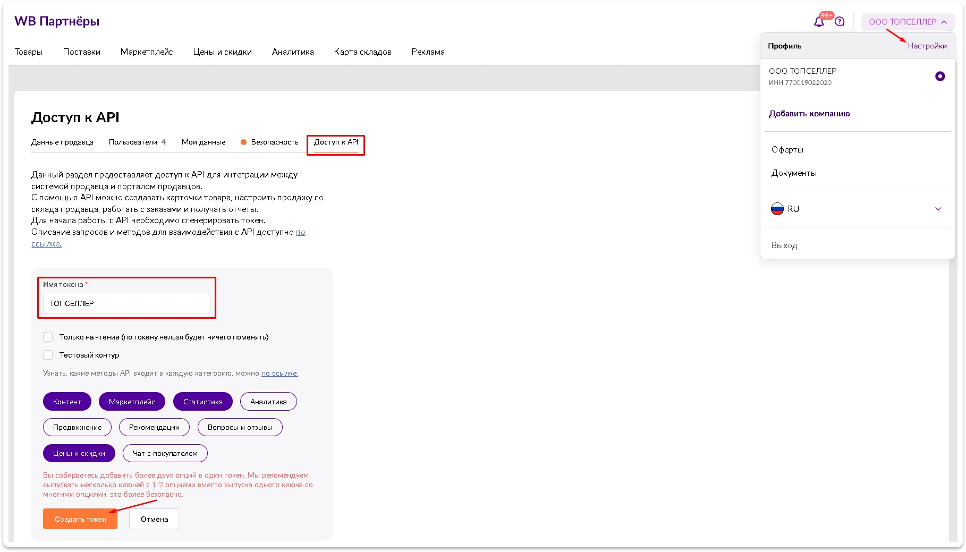Expand the RU language chevron
Image resolution: width=966 pixels, height=552 pixels.
(938, 209)
